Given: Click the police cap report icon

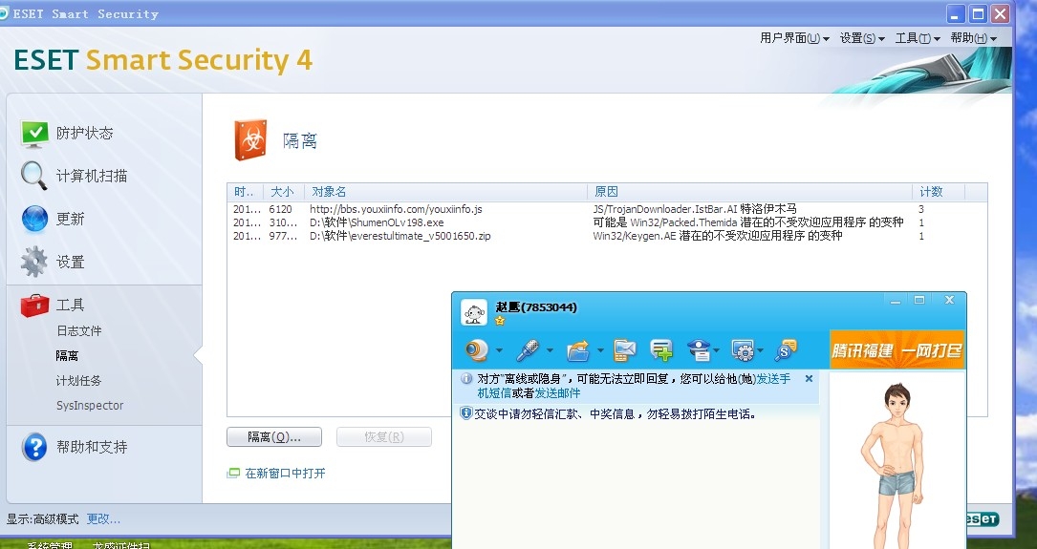Looking at the screenshot, I should point(699,349).
